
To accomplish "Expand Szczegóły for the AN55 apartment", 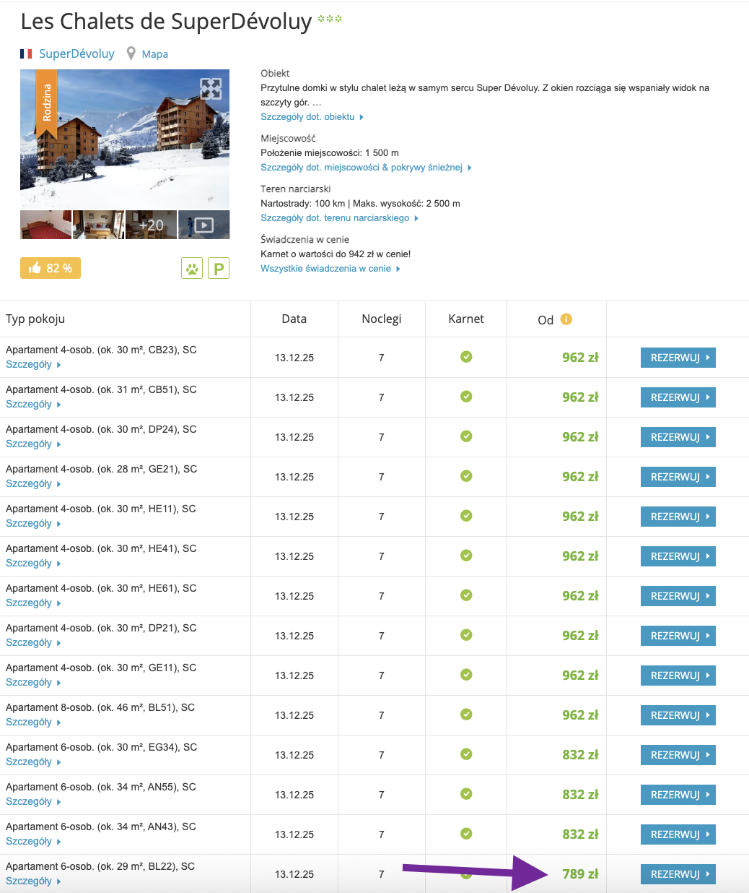I will (33, 802).
